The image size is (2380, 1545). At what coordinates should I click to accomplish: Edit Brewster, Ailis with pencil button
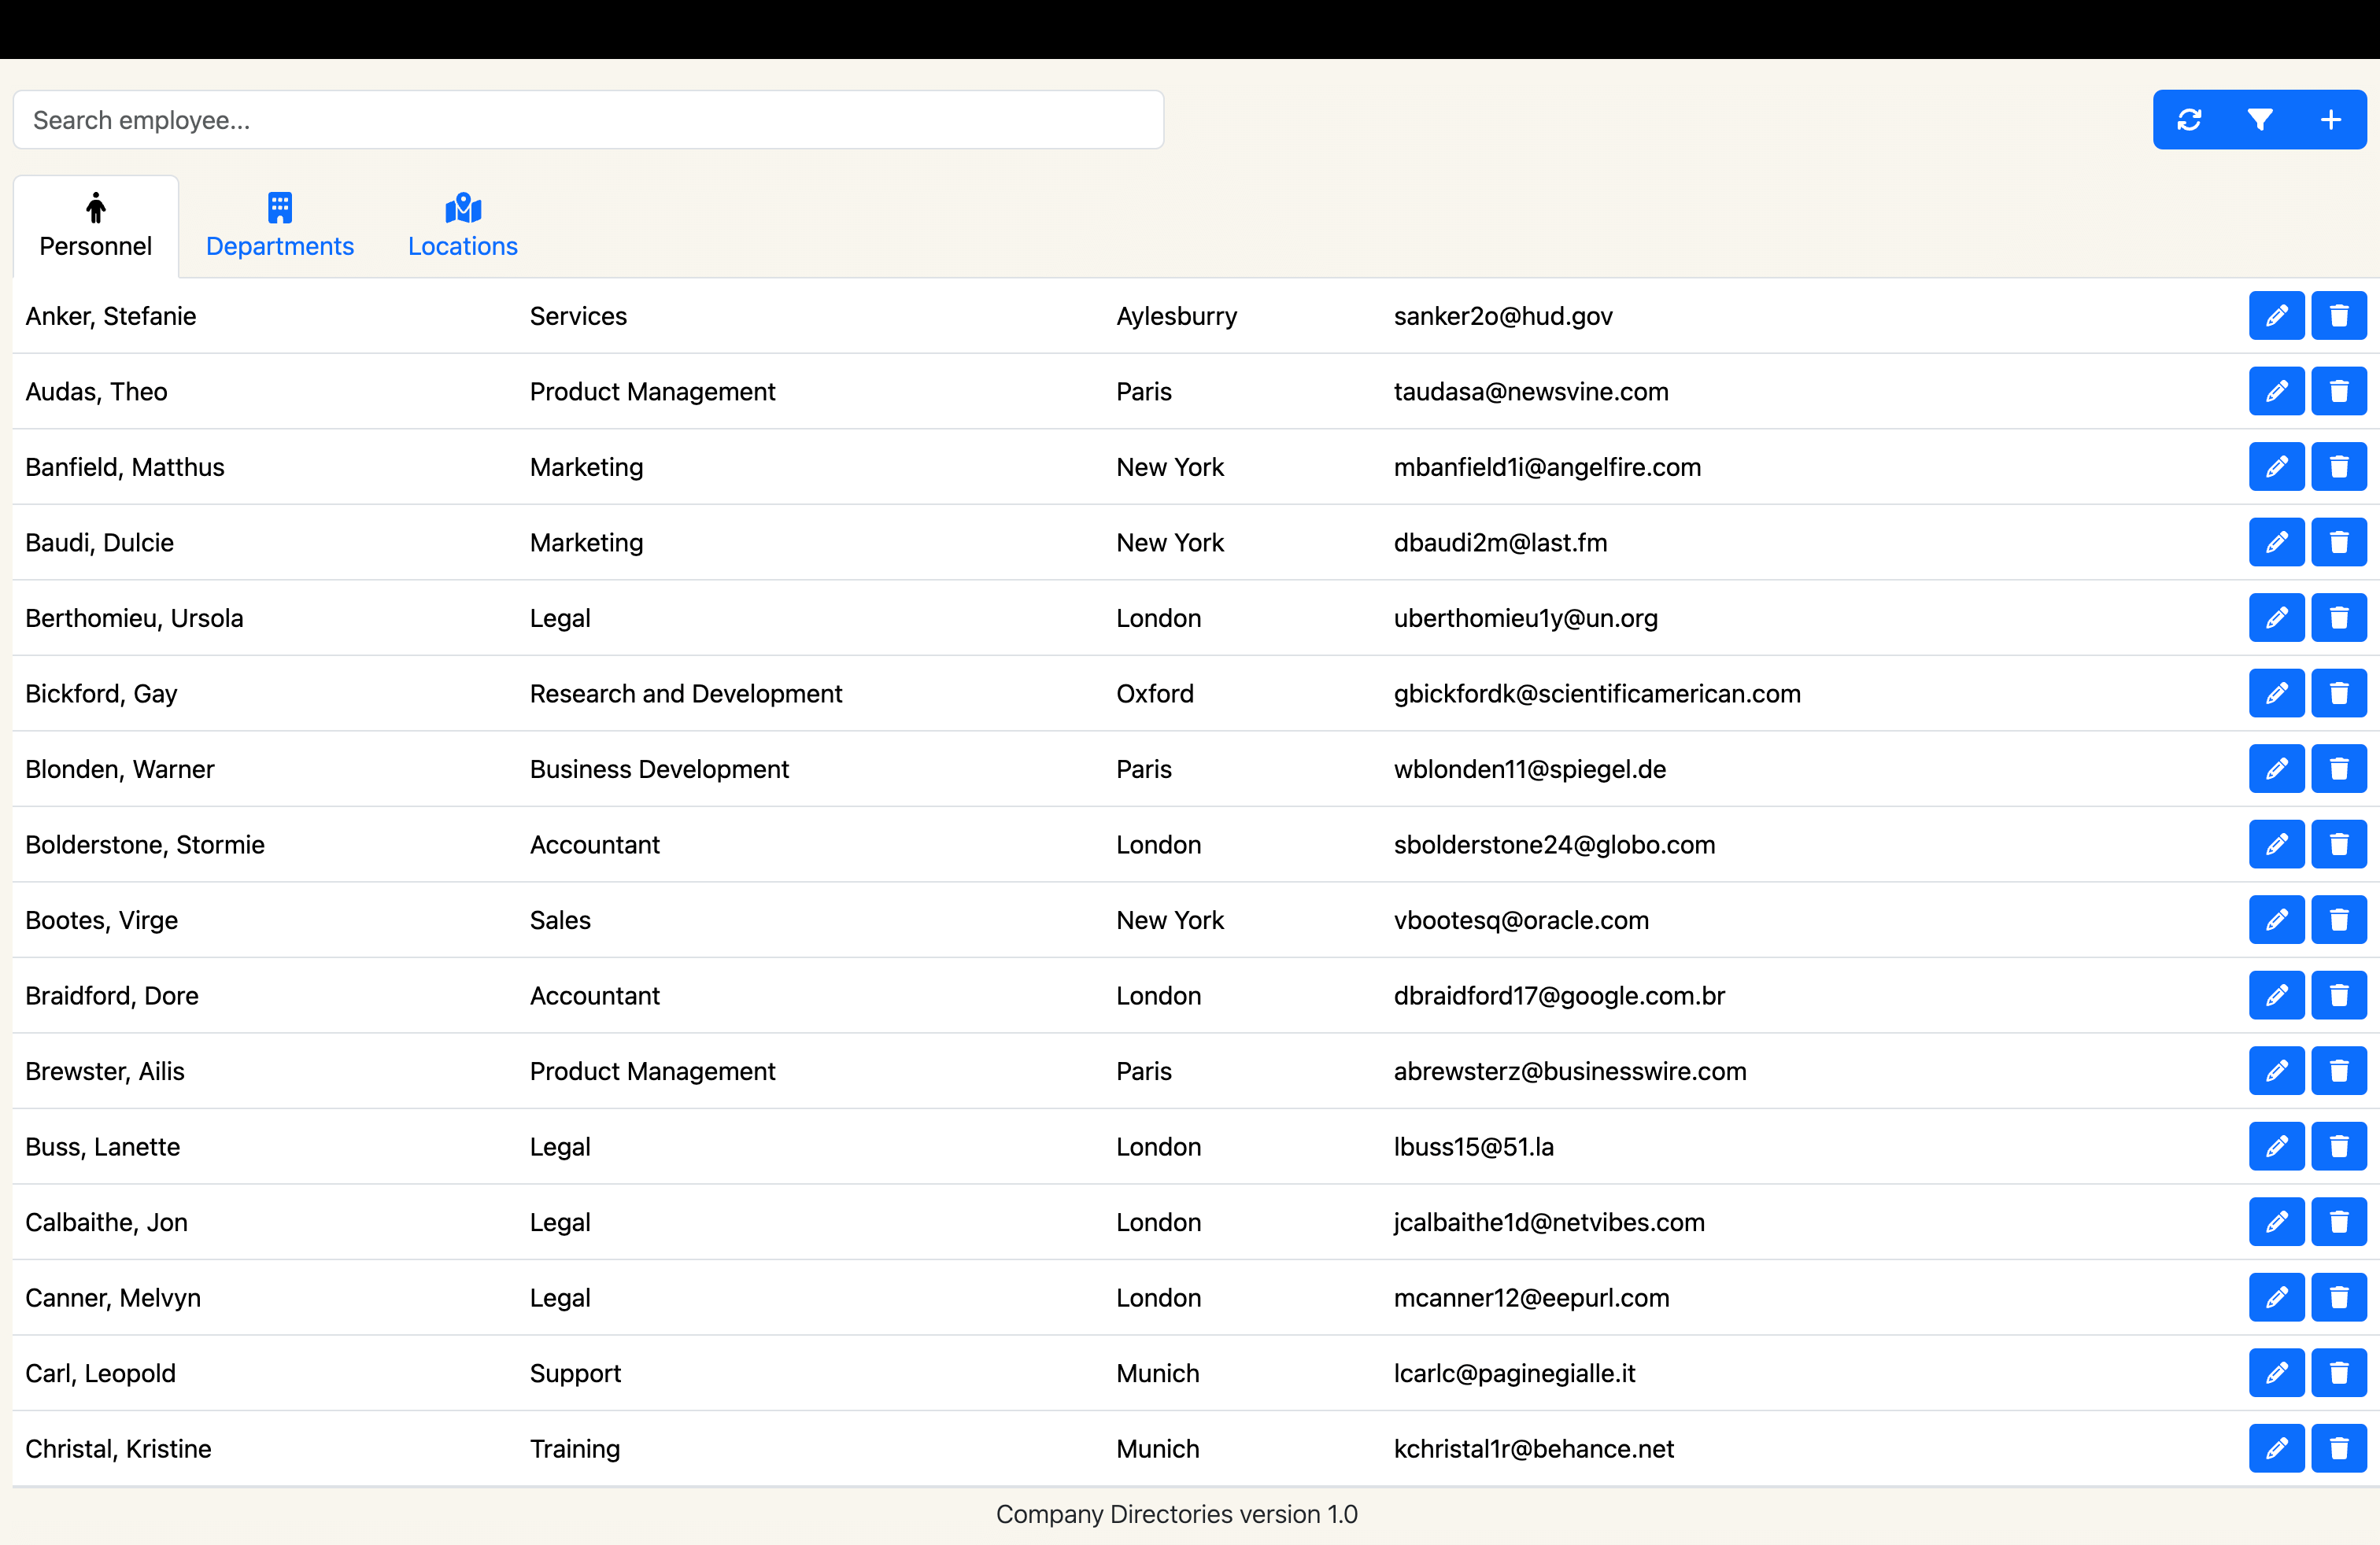[x=2276, y=1071]
